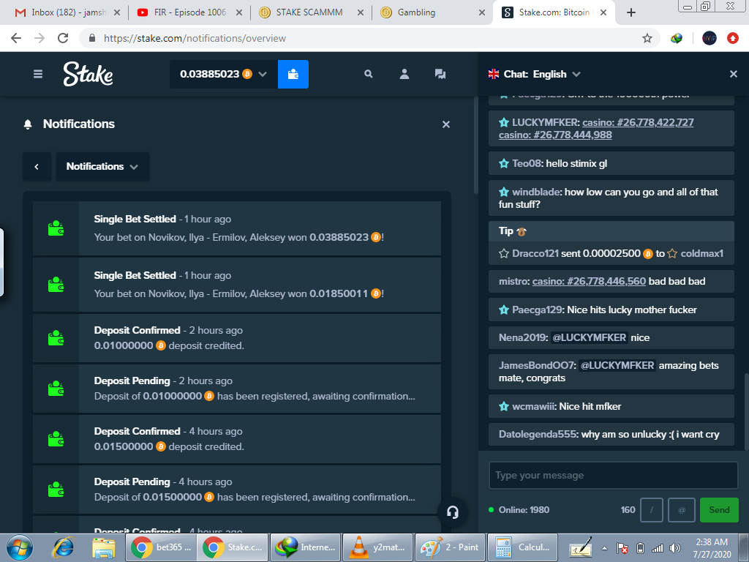Select the first Single Bet Settled wallet icon
Screen dimensions: 749x562
click(x=56, y=228)
